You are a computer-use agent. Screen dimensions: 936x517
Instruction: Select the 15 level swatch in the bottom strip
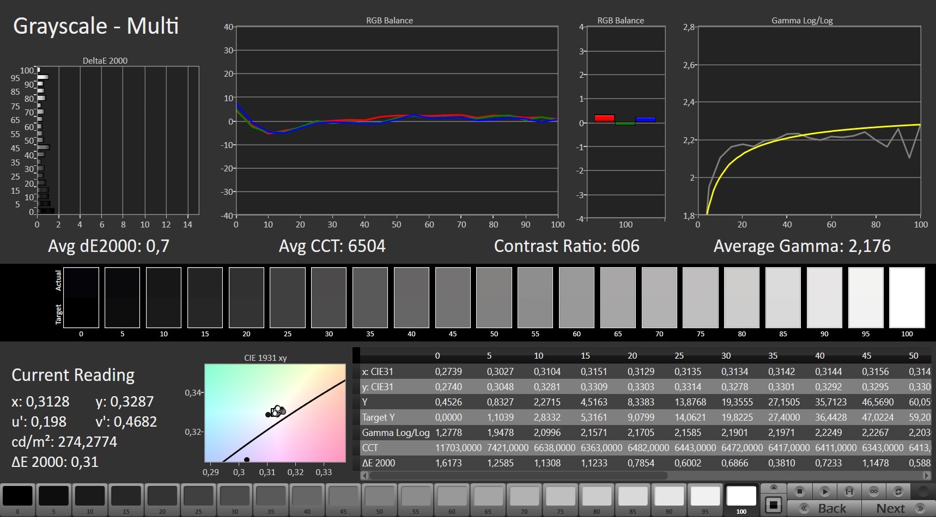pyautogui.click(x=126, y=499)
